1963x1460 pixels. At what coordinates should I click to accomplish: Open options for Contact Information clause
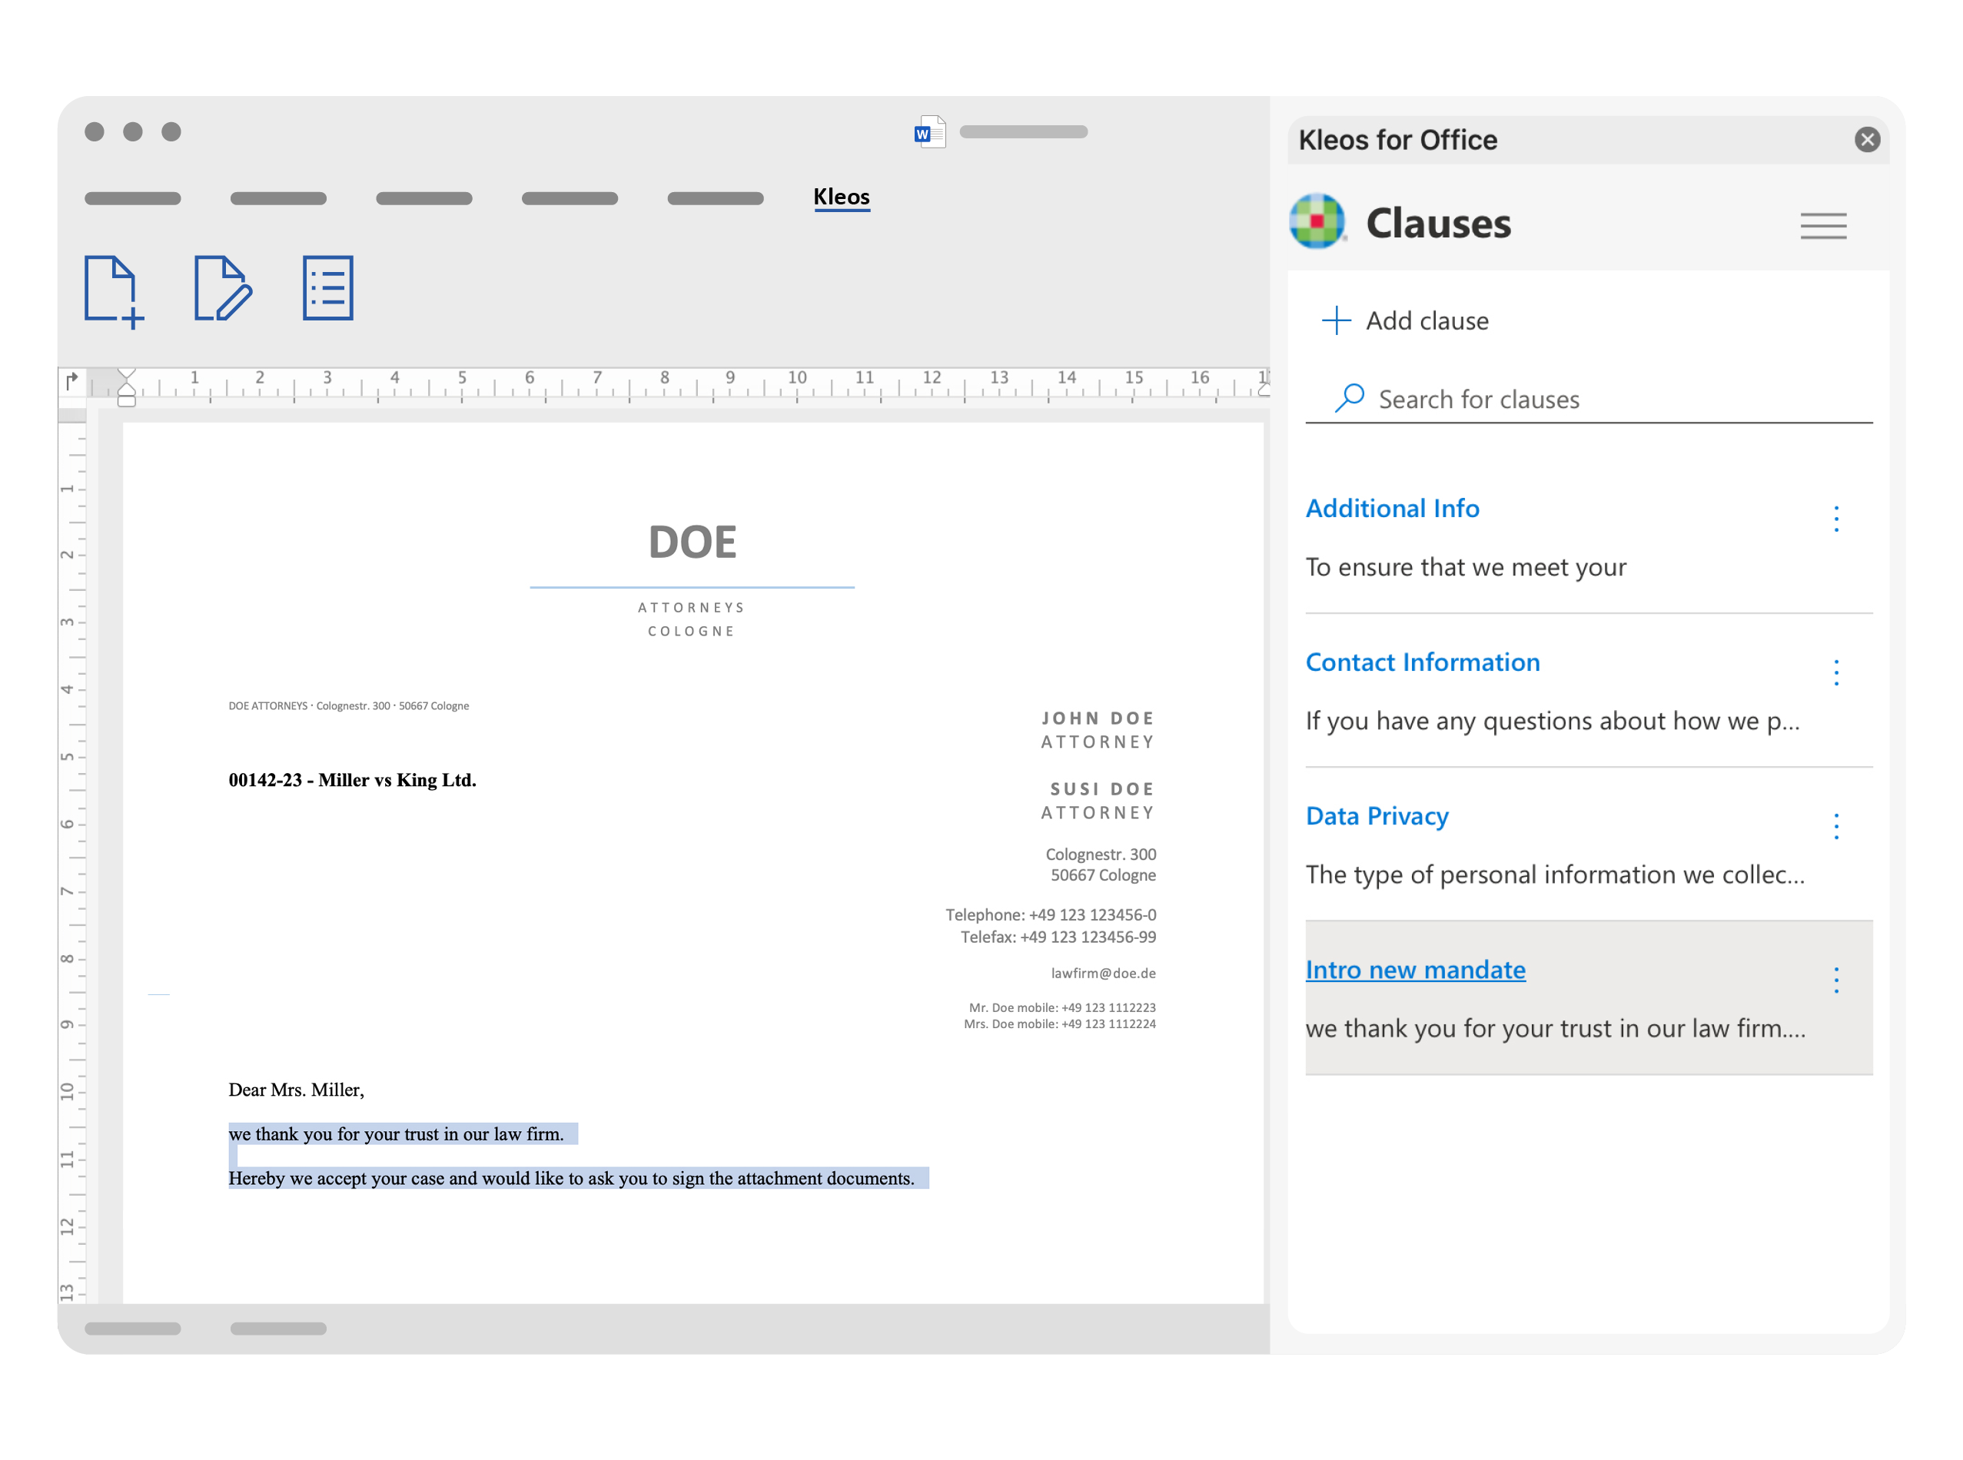click(1835, 672)
